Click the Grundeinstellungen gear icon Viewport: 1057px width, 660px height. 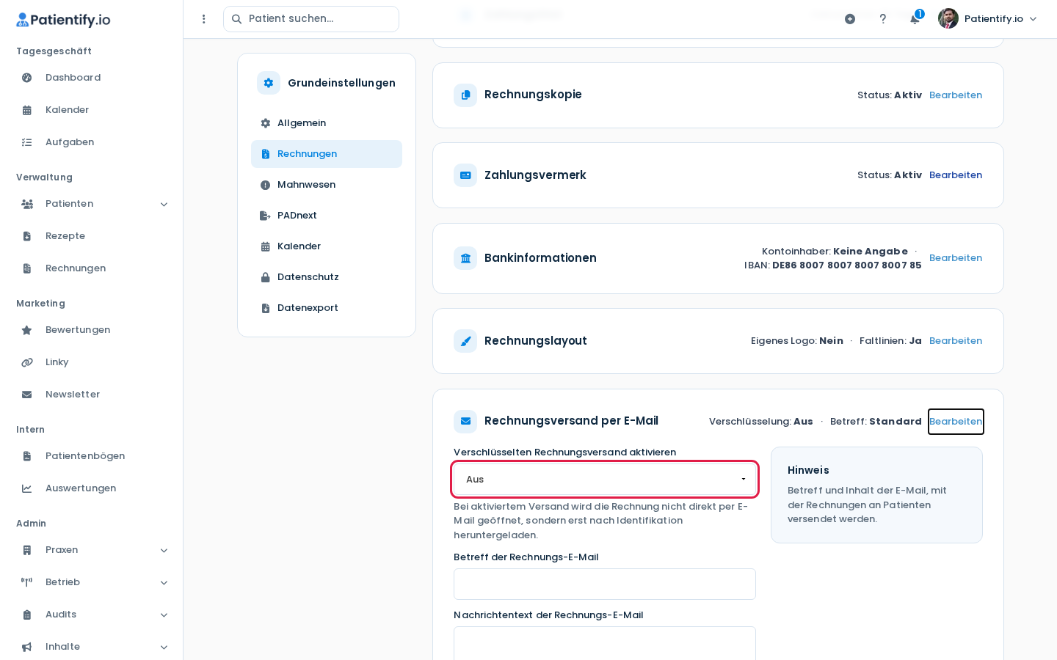269,83
